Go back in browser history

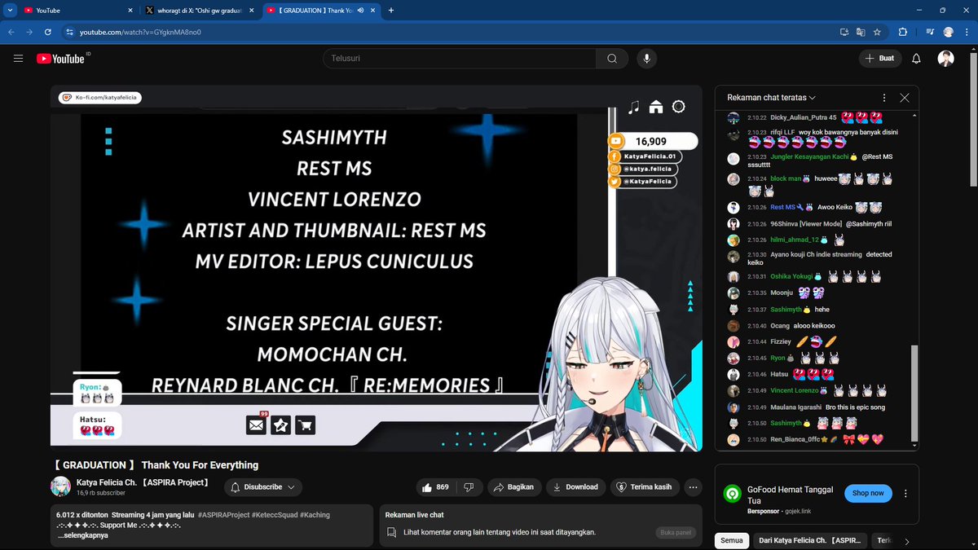point(11,32)
